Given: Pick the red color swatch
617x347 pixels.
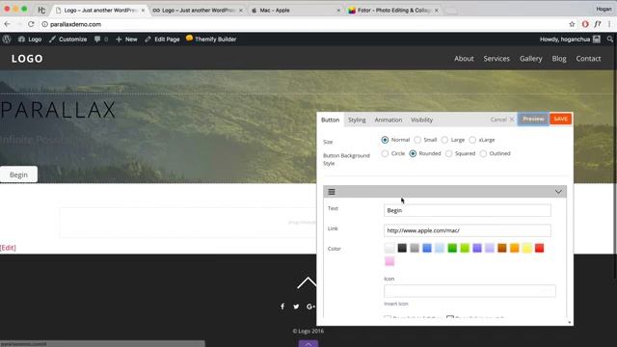Looking at the screenshot, I should (540, 248).
